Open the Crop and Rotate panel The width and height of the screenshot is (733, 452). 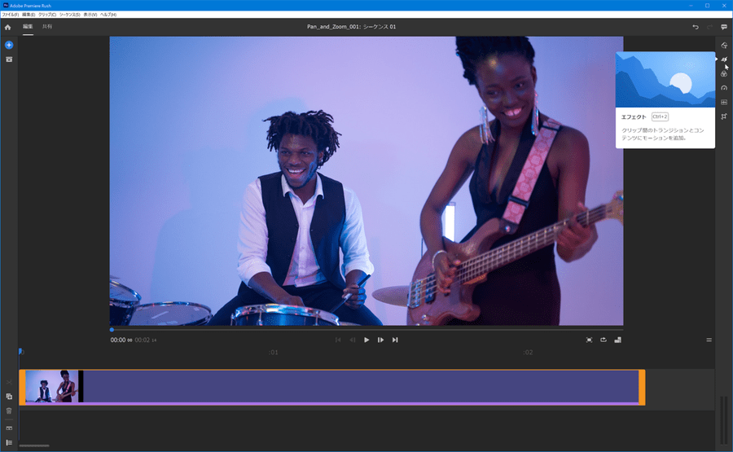[724, 116]
